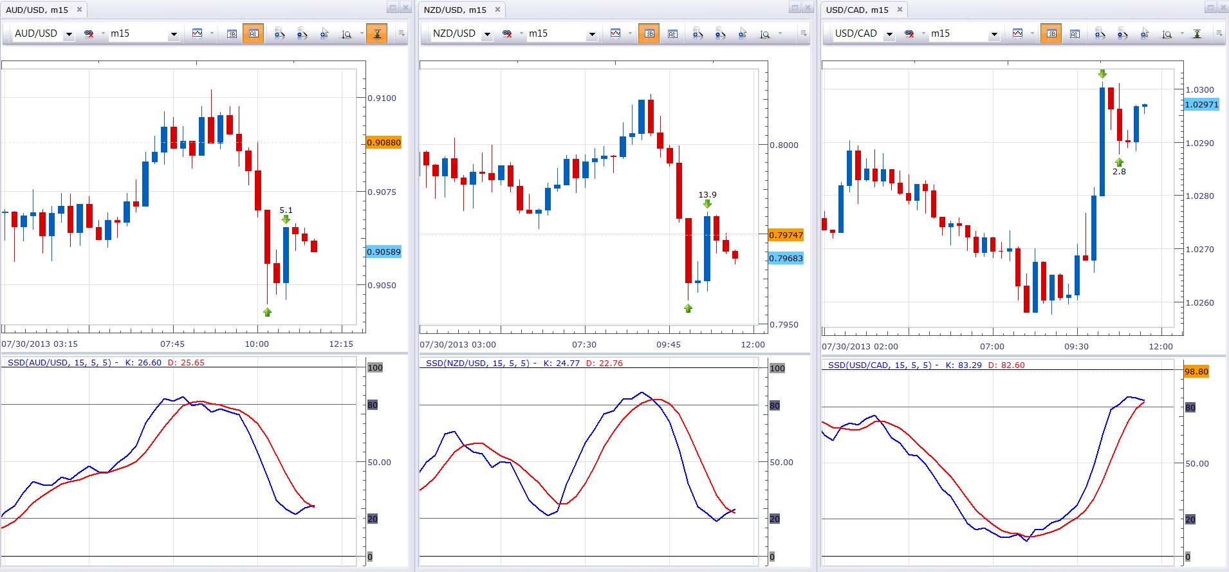Click the 0.79747 orange price label

coord(786,235)
